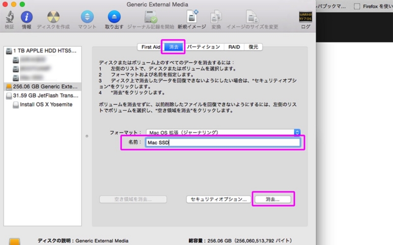Select 256.06 GB Generic External disk
The width and height of the screenshot is (393, 245).
42,87
